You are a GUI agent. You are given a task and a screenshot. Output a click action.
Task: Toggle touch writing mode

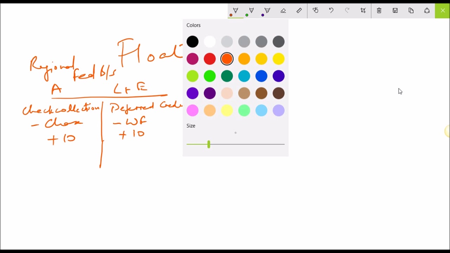315,11
